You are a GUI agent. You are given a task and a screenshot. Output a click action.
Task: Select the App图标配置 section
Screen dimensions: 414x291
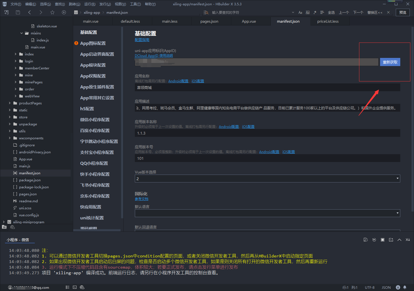pyautogui.click(x=93, y=43)
